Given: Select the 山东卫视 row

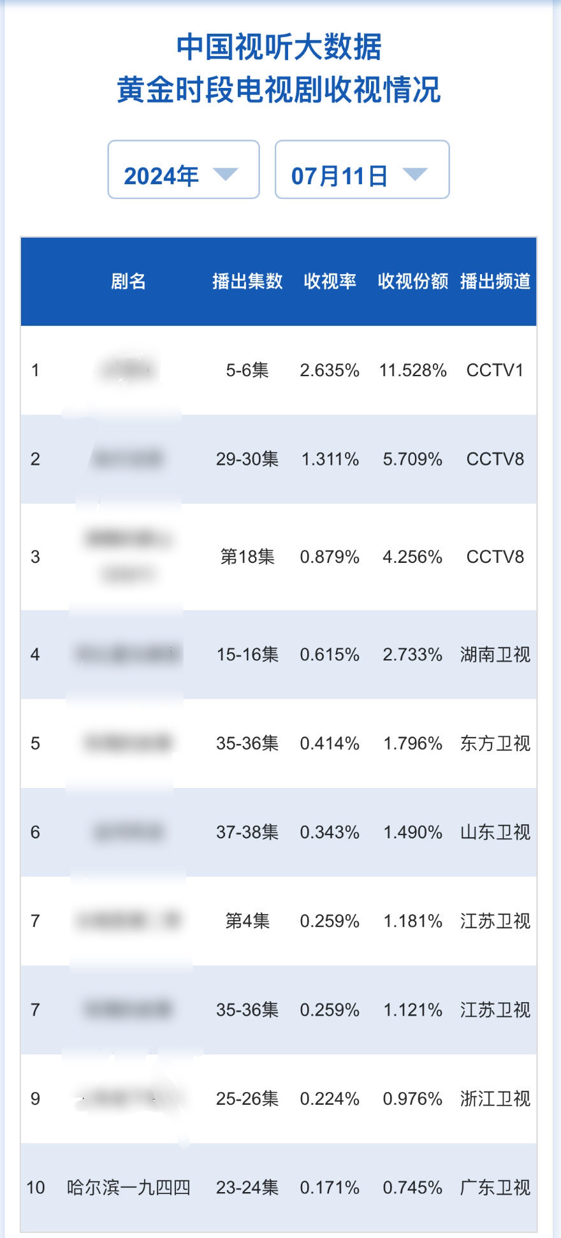Looking at the screenshot, I should click(x=279, y=832).
